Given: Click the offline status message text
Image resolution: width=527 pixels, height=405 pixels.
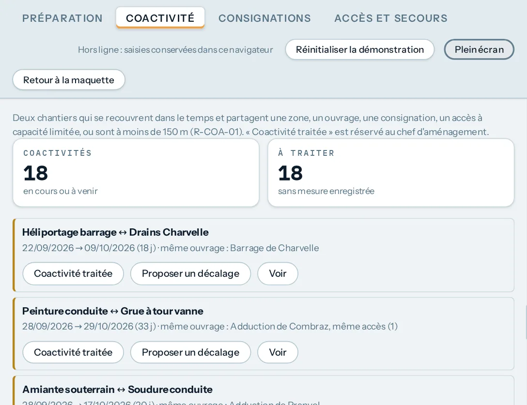Looking at the screenshot, I should tap(175, 50).
